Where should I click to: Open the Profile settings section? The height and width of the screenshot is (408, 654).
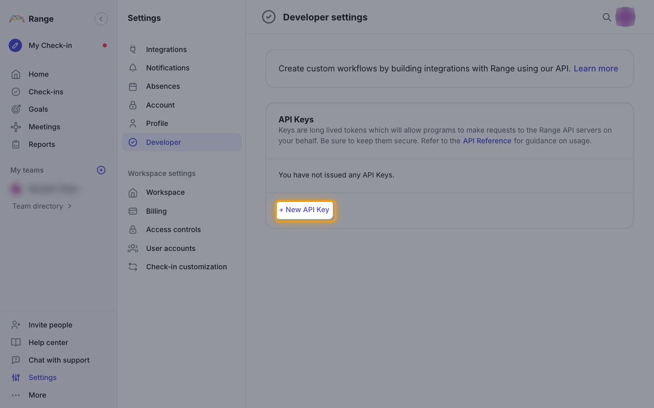pos(181,123)
